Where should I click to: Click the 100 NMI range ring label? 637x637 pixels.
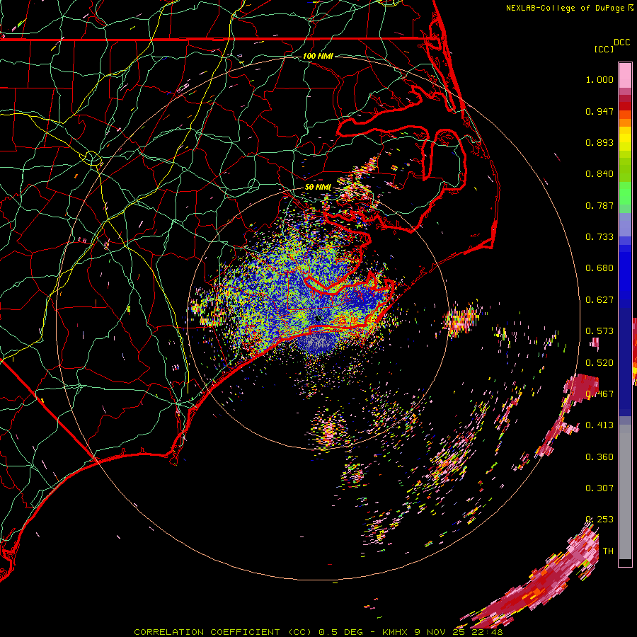tap(318, 56)
